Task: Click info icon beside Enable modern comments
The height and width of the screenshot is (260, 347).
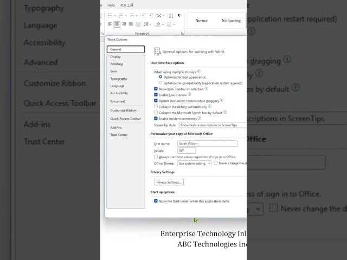Action: tap(200, 118)
